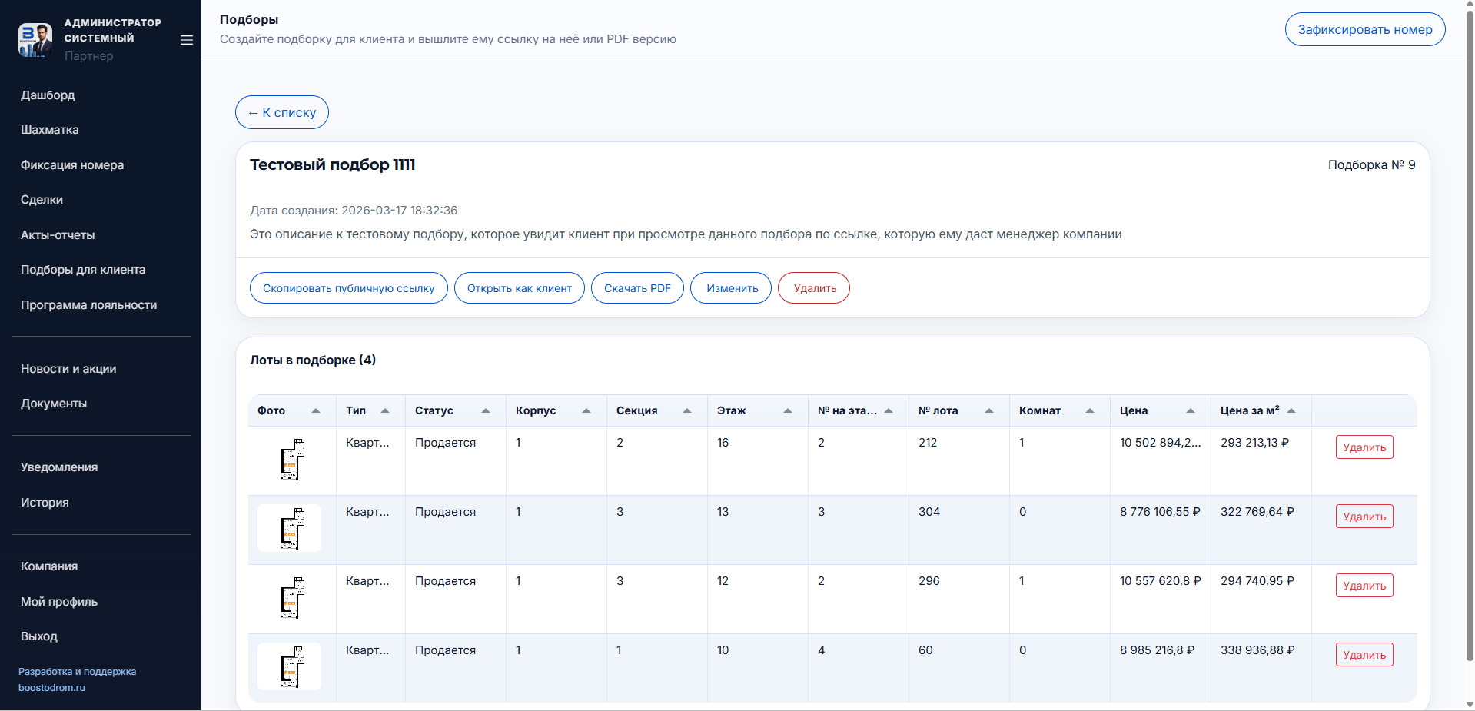Sort by Этаж column arrow
The width and height of the screenshot is (1475, 711).
pos(788,410)
